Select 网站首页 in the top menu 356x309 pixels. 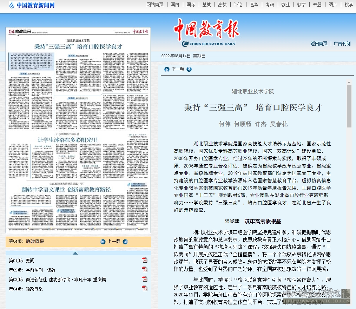point(155,5)
